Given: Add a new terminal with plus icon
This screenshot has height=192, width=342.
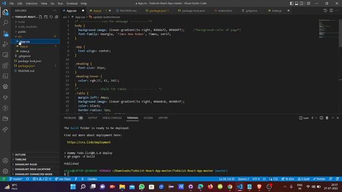Looking at the screenshot, I should [x=312, y=118].
